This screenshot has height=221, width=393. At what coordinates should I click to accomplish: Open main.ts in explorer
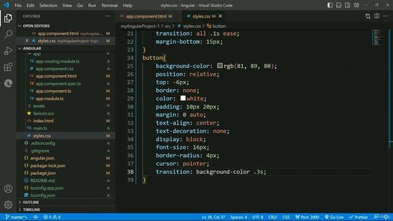click(40, 128)
